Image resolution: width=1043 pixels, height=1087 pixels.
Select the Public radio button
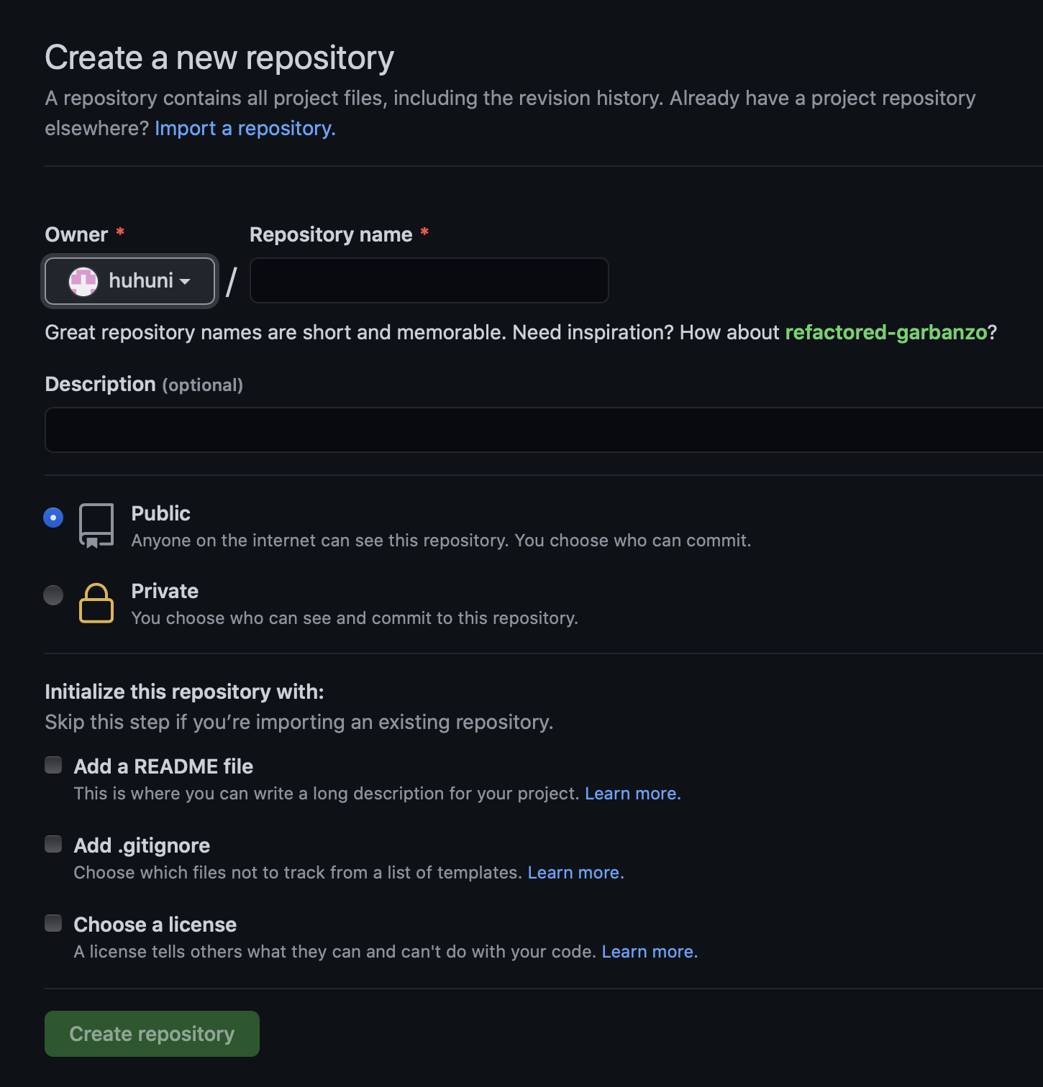53,517
